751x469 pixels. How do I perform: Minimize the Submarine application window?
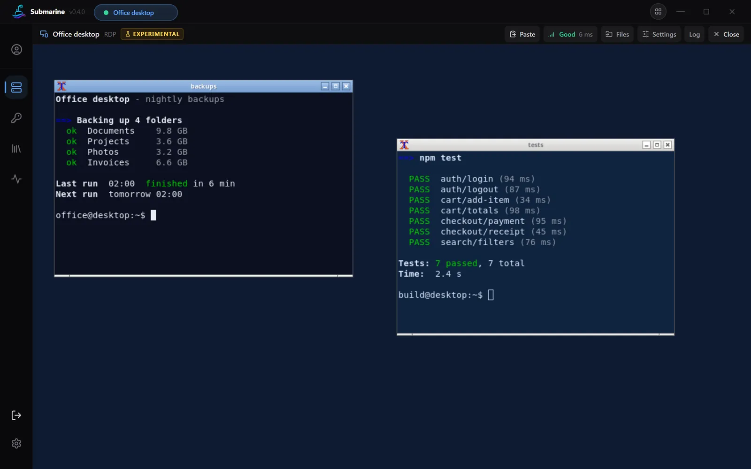(681, 12)
